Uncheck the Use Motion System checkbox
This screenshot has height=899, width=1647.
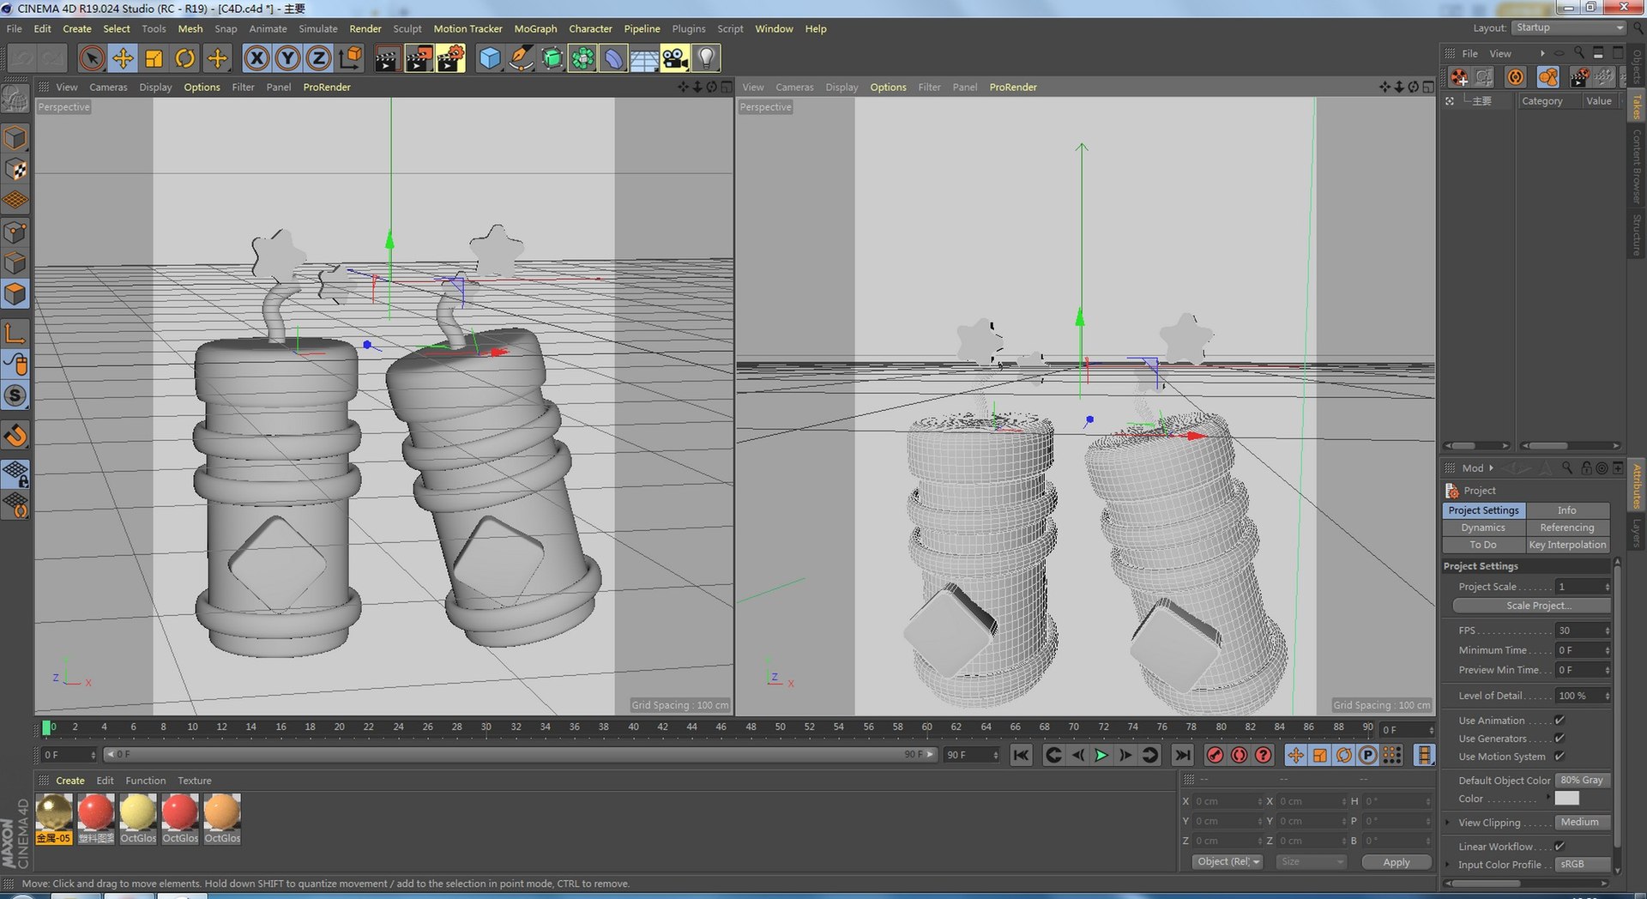[x=1560, y=756]
